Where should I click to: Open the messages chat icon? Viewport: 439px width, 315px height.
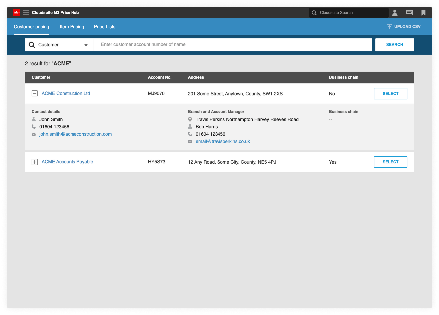(409, 13)
